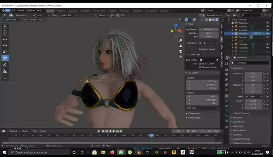Select the Breakdowner pose tool
This screenshot has height=157, width=273.
[5, 78]
